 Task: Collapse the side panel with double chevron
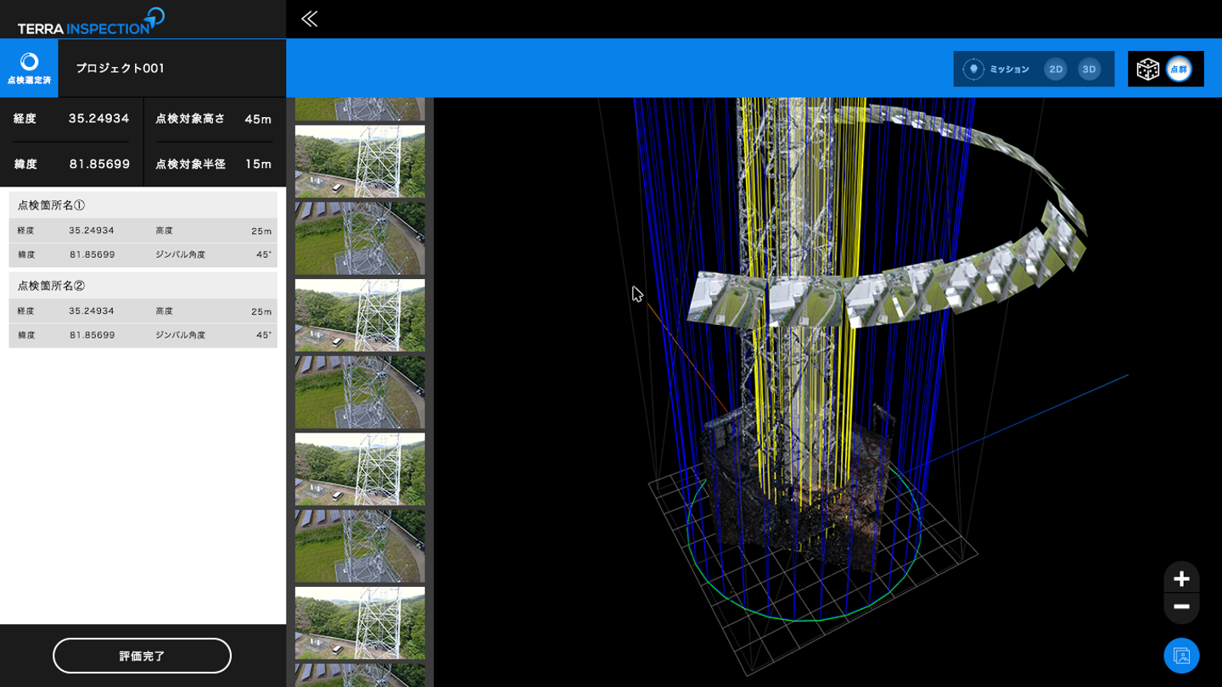tap(309, 19)
